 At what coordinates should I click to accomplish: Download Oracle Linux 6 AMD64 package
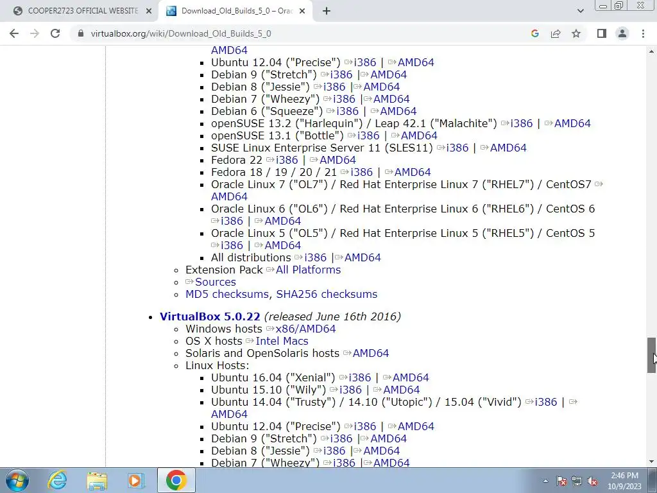[x=282, y=221]
